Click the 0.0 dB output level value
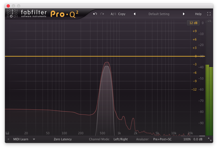218x149 pixels. pos(198,139)
